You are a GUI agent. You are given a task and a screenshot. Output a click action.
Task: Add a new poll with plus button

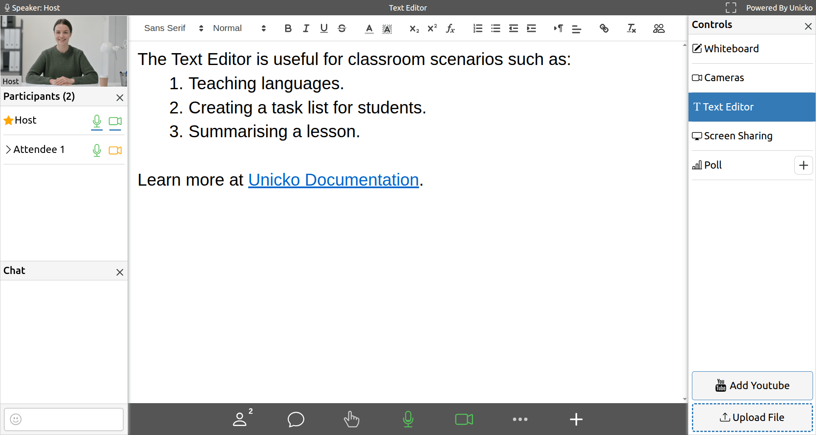tap(803, 165)
